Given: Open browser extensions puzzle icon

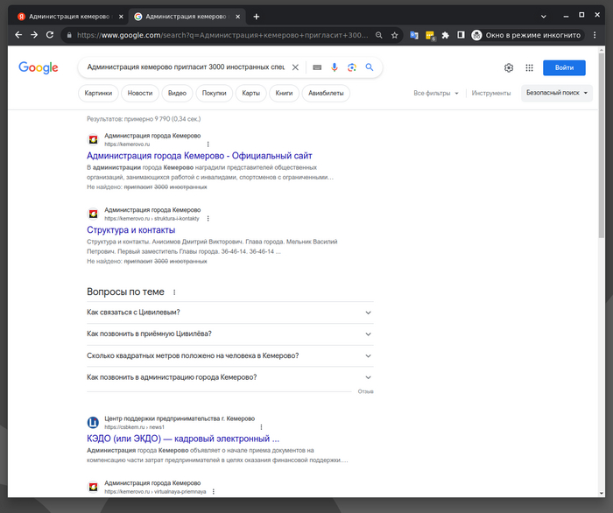Looking at the screenshot, I should (446, 35).
